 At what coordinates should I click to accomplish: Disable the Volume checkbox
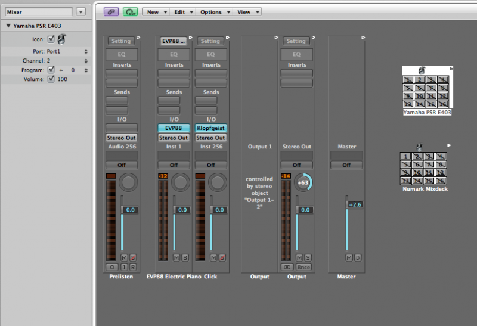(51, 79)
